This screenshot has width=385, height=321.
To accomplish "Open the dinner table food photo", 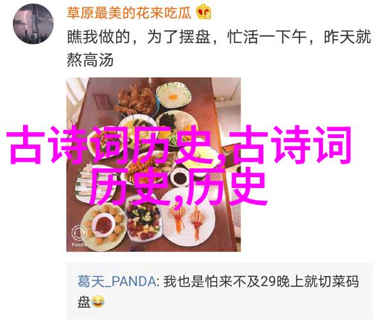I will (153, 164).
